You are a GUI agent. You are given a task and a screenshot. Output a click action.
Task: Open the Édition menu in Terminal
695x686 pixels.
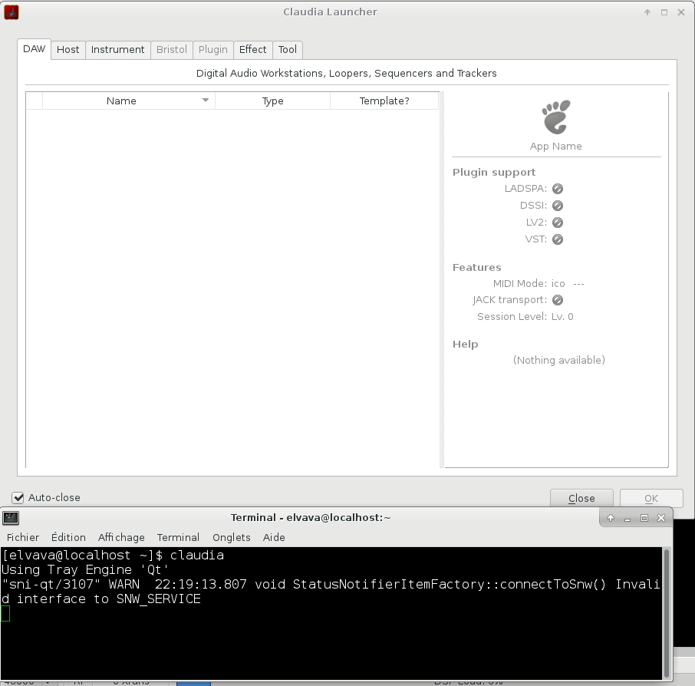point(68,537)
